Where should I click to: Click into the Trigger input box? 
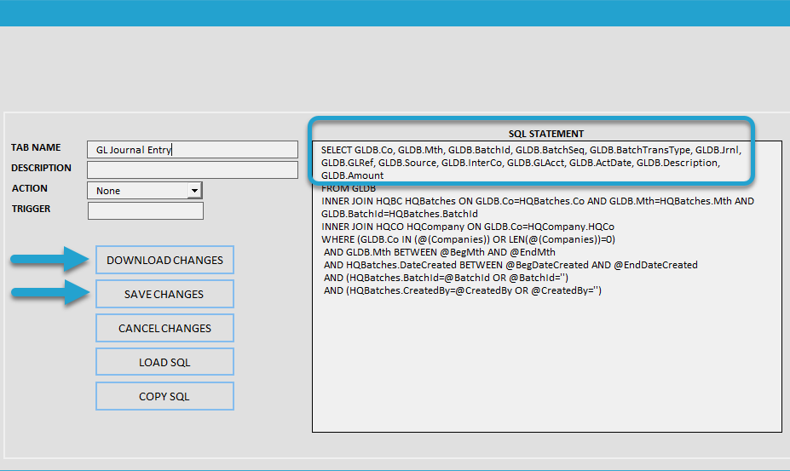point(146,210)
